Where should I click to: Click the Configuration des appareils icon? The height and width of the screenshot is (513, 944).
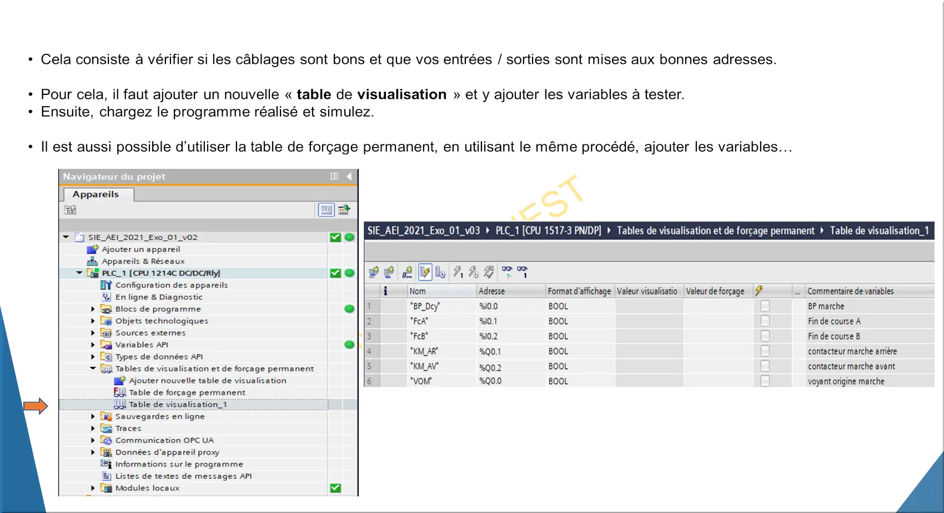pyautogui.click(x=106, y=285)
